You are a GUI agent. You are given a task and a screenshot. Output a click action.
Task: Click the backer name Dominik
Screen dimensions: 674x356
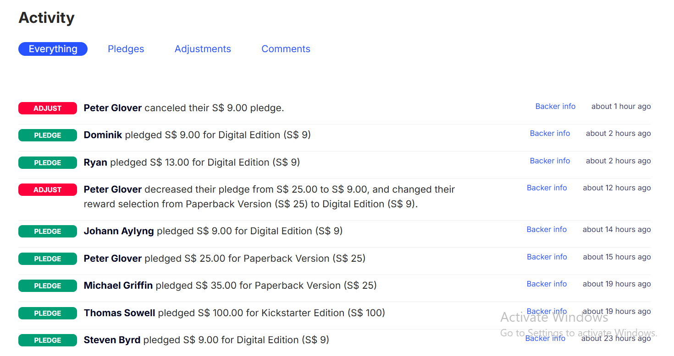(103, 135)
